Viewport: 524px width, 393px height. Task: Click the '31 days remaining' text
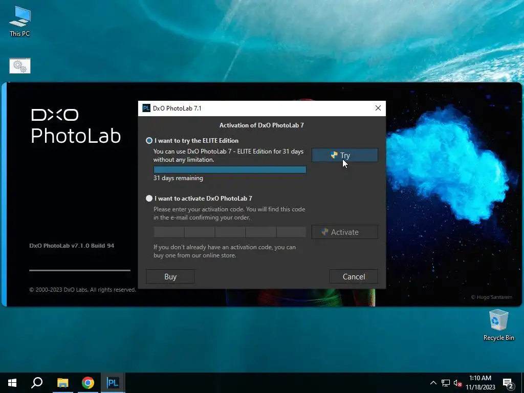pos(178,178)
